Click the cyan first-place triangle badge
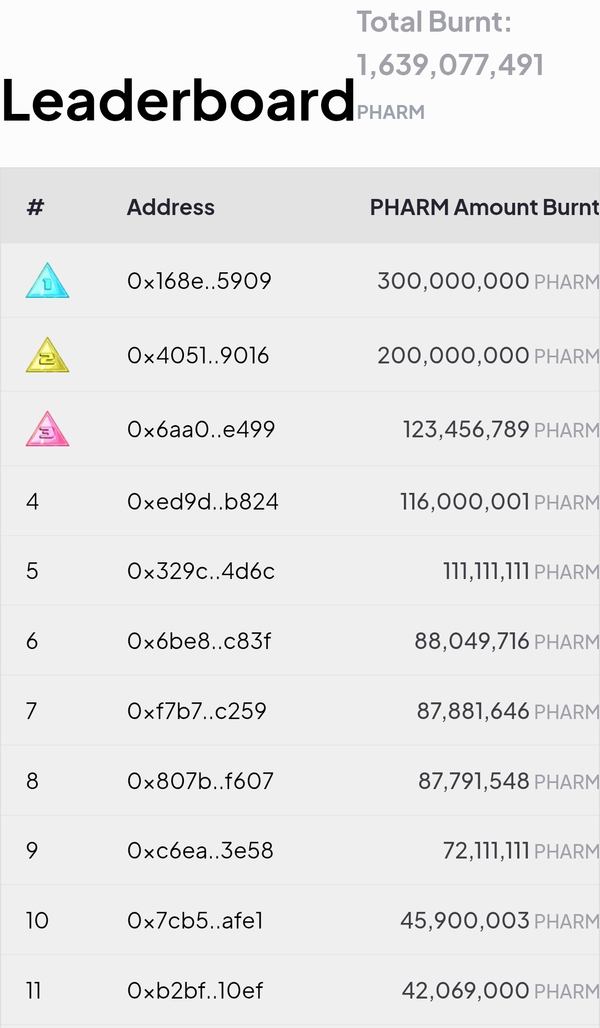Image resolution: width=600 pixels, height=1028 pixels. click(x=47, y=281)
